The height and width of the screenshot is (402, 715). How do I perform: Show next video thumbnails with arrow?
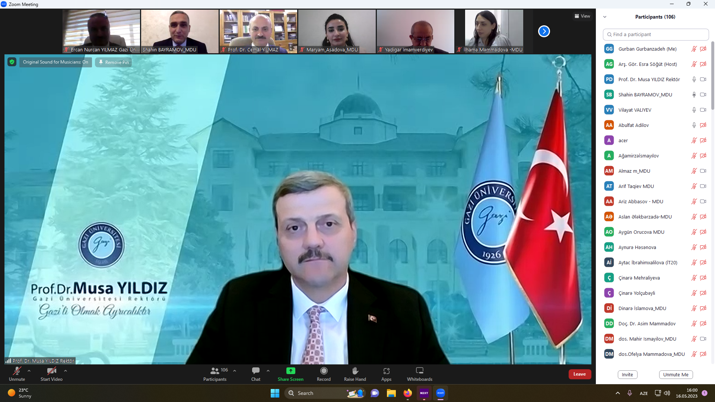(544, 31)
